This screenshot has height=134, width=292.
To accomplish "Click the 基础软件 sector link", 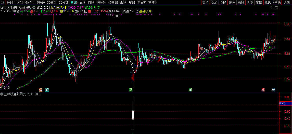I will point(145,11).
